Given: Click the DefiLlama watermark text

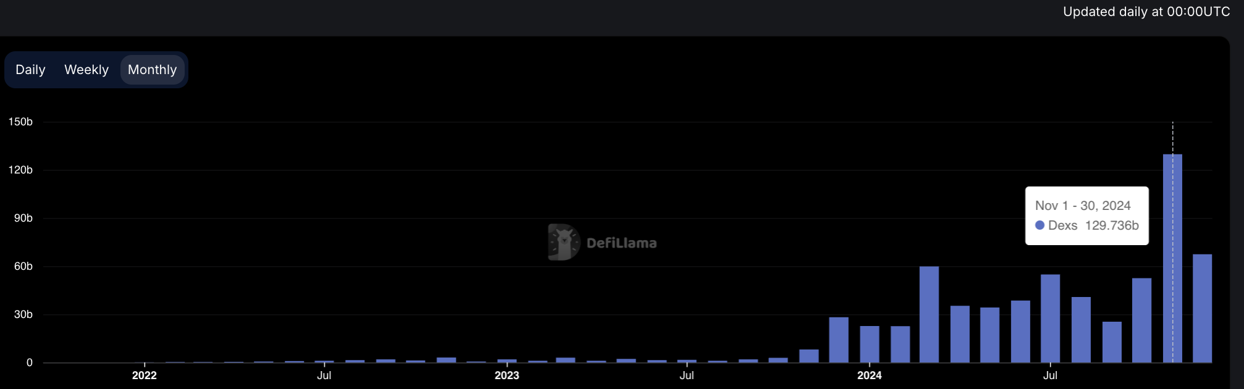Looking at the screenshot, I should tap(621, 243).
